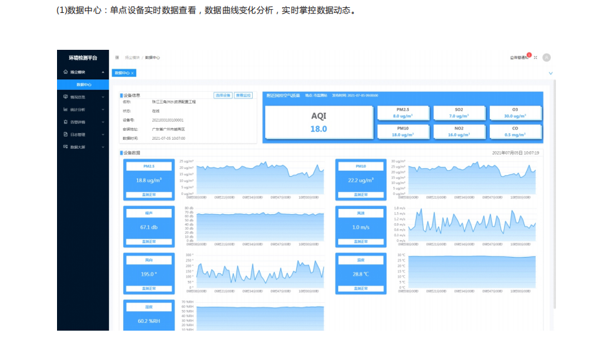The width and height of the screenshot is (613, 363).
Task: Open the 日志管理 sidebar menu
Action: click(83, 135)
